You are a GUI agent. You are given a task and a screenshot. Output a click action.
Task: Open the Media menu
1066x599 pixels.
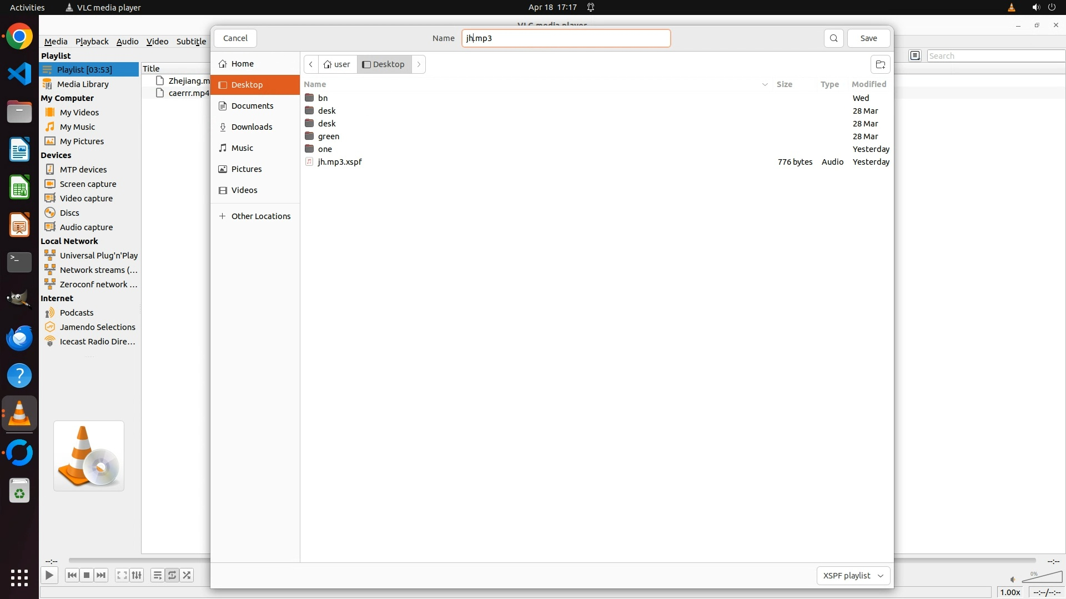click(56, 42)
